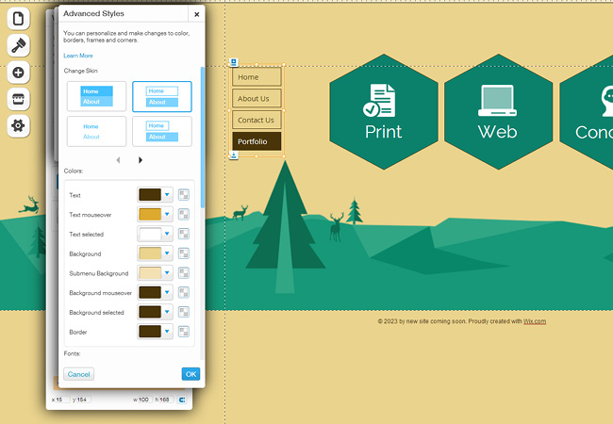Select the top-right bordered menu skin
The image size is (613, 424).
[x=161, y=97]
